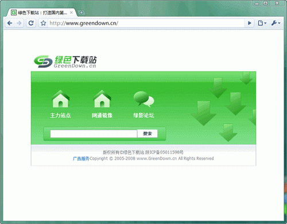The image size is (287, 224).
Task: Close the 绿色下载站 tab
Action: click(x=71, y=13)
